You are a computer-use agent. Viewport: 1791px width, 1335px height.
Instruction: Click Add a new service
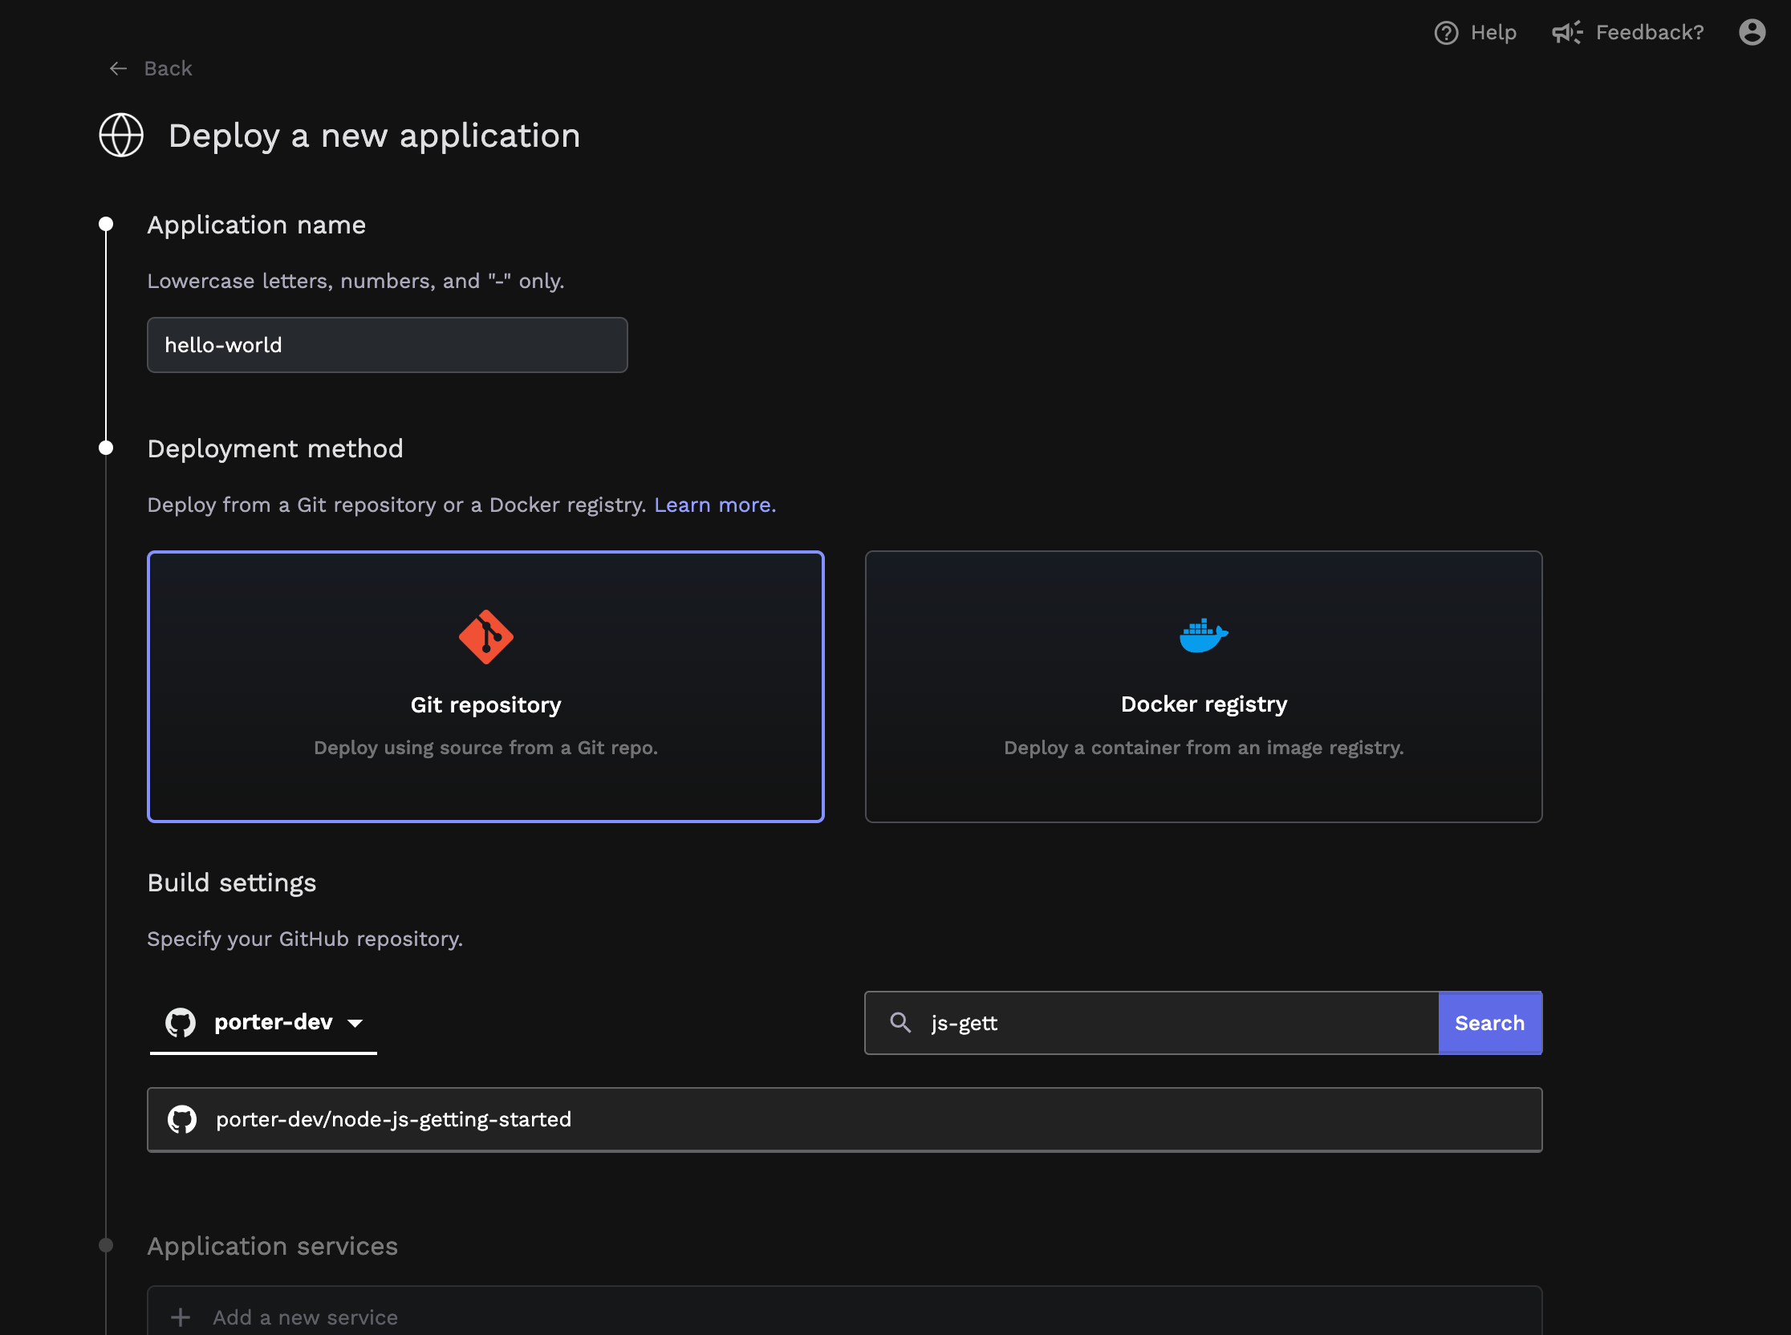(x=305, y=1317)
